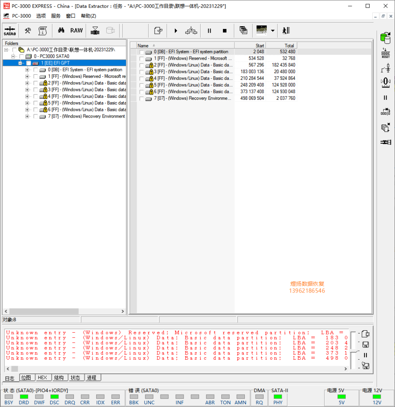The image size is (395, 407).
Task: Expand the 7 [07] Recovery Environment tree node
Action: (x=27, y=116)
